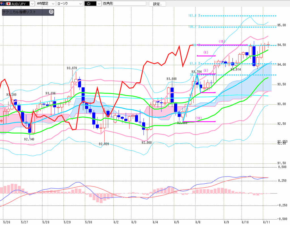Click the 5/30 date axis label
290x225 pixels.
click(89, 222)
